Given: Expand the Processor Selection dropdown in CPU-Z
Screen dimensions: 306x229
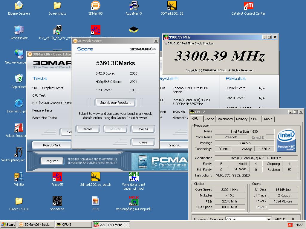Looking at the screenshot, I should click(269, 219).
